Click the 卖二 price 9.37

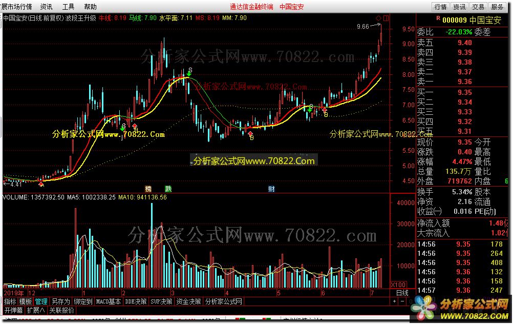tap(464, 72)
